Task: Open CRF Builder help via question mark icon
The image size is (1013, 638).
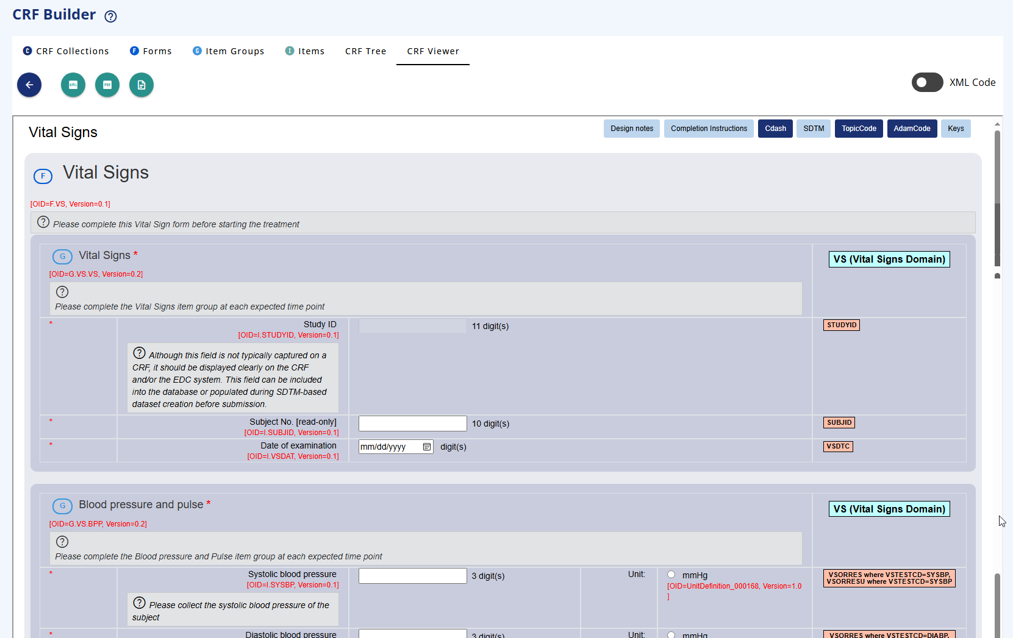Action: pos(110,16)
